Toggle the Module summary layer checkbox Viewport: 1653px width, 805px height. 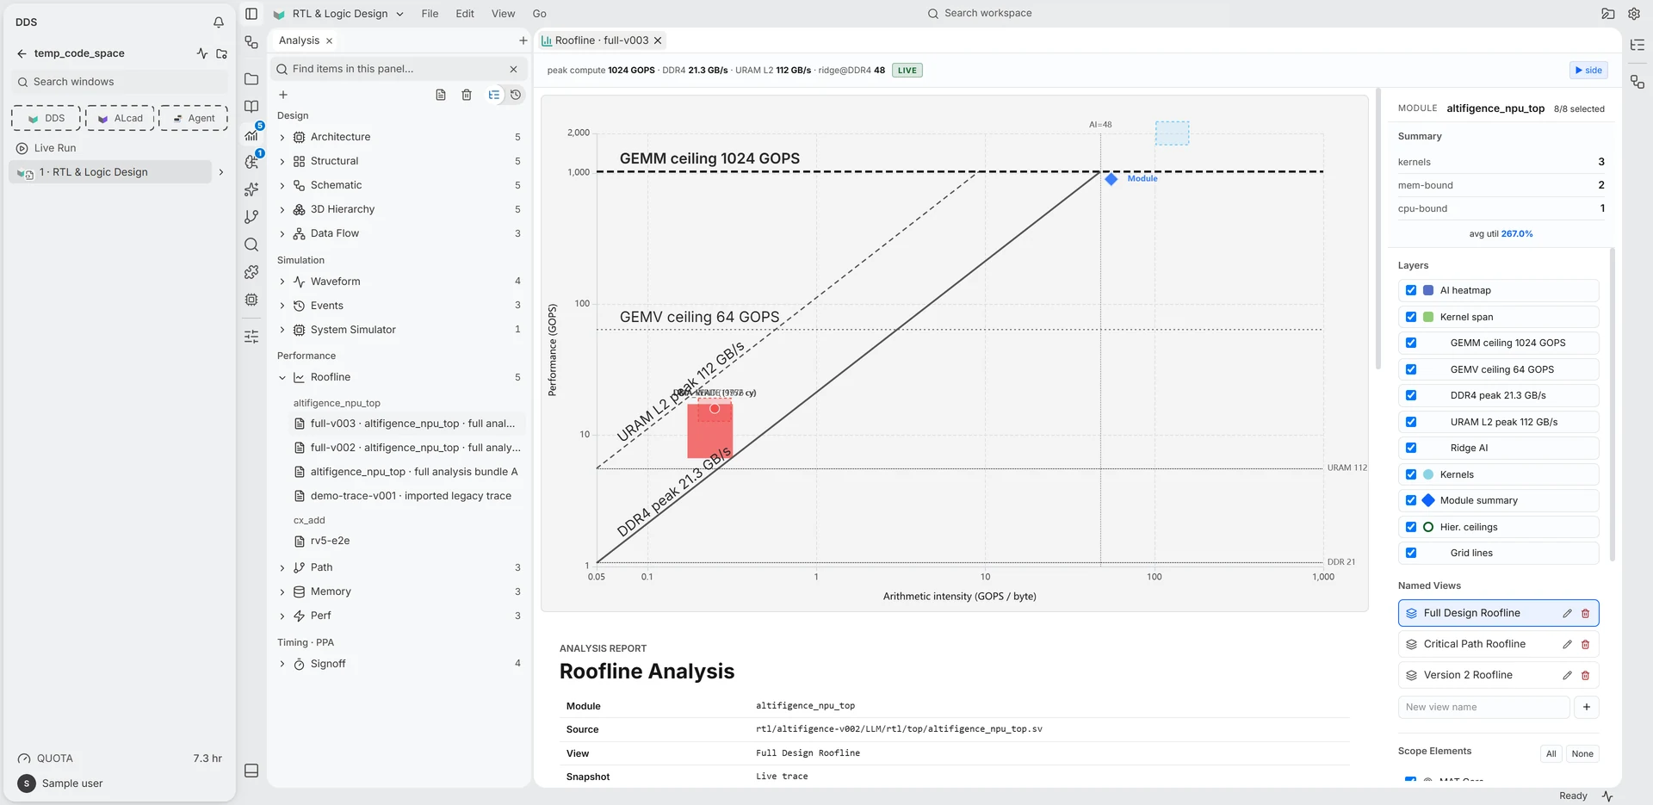1411,500
